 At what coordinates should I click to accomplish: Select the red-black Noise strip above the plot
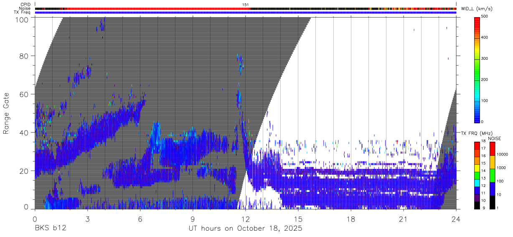point(246,8)
